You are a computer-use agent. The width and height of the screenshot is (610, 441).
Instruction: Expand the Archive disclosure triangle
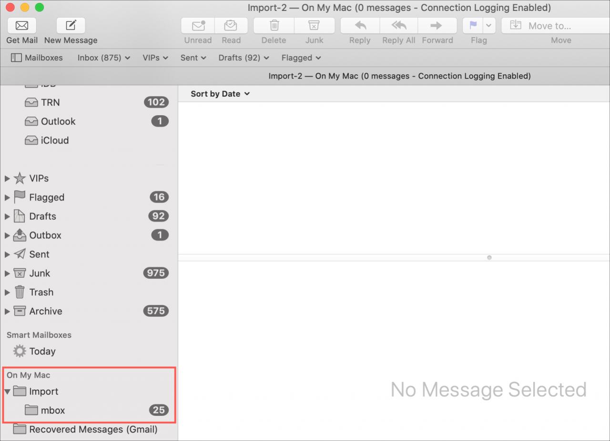[x=7, y=312]
